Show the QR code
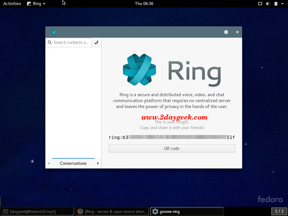Screen dimensions: 288x216 tap(172, 148)
